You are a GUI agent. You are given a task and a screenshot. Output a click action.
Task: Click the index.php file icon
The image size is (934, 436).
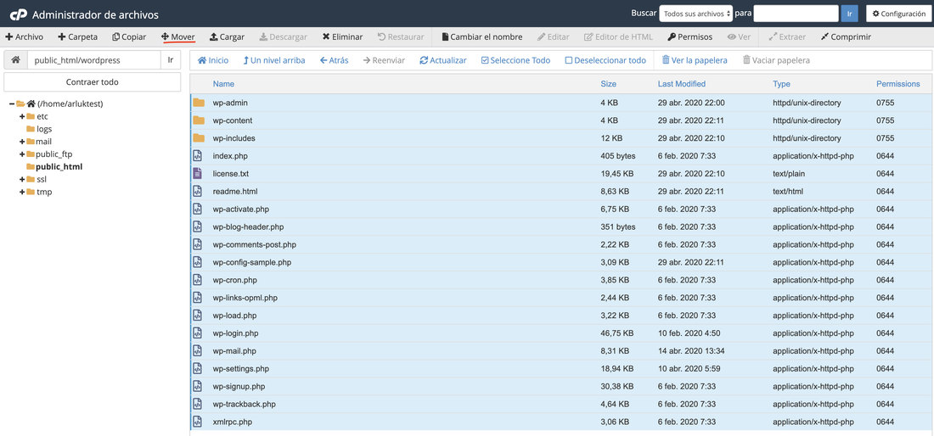pyautogui.click(x=197, y=156)
